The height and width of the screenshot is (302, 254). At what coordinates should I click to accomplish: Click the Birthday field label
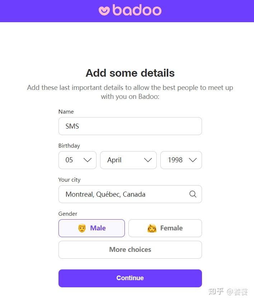click(69, 146)
